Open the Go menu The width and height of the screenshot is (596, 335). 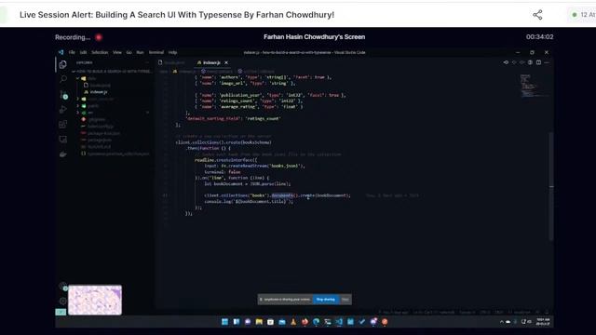[129, 52]
